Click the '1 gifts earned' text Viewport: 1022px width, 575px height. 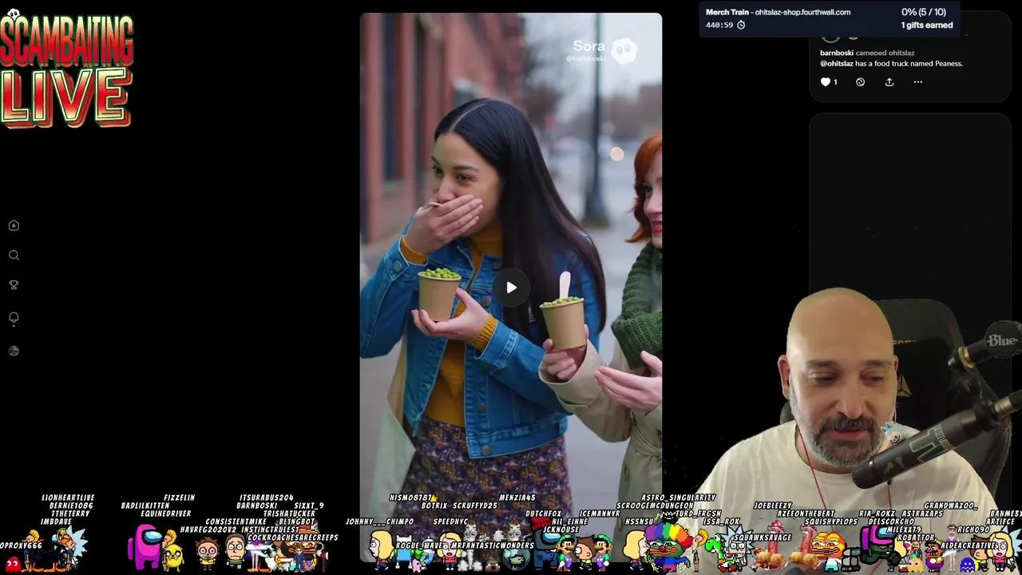click(x=927, y=26)
